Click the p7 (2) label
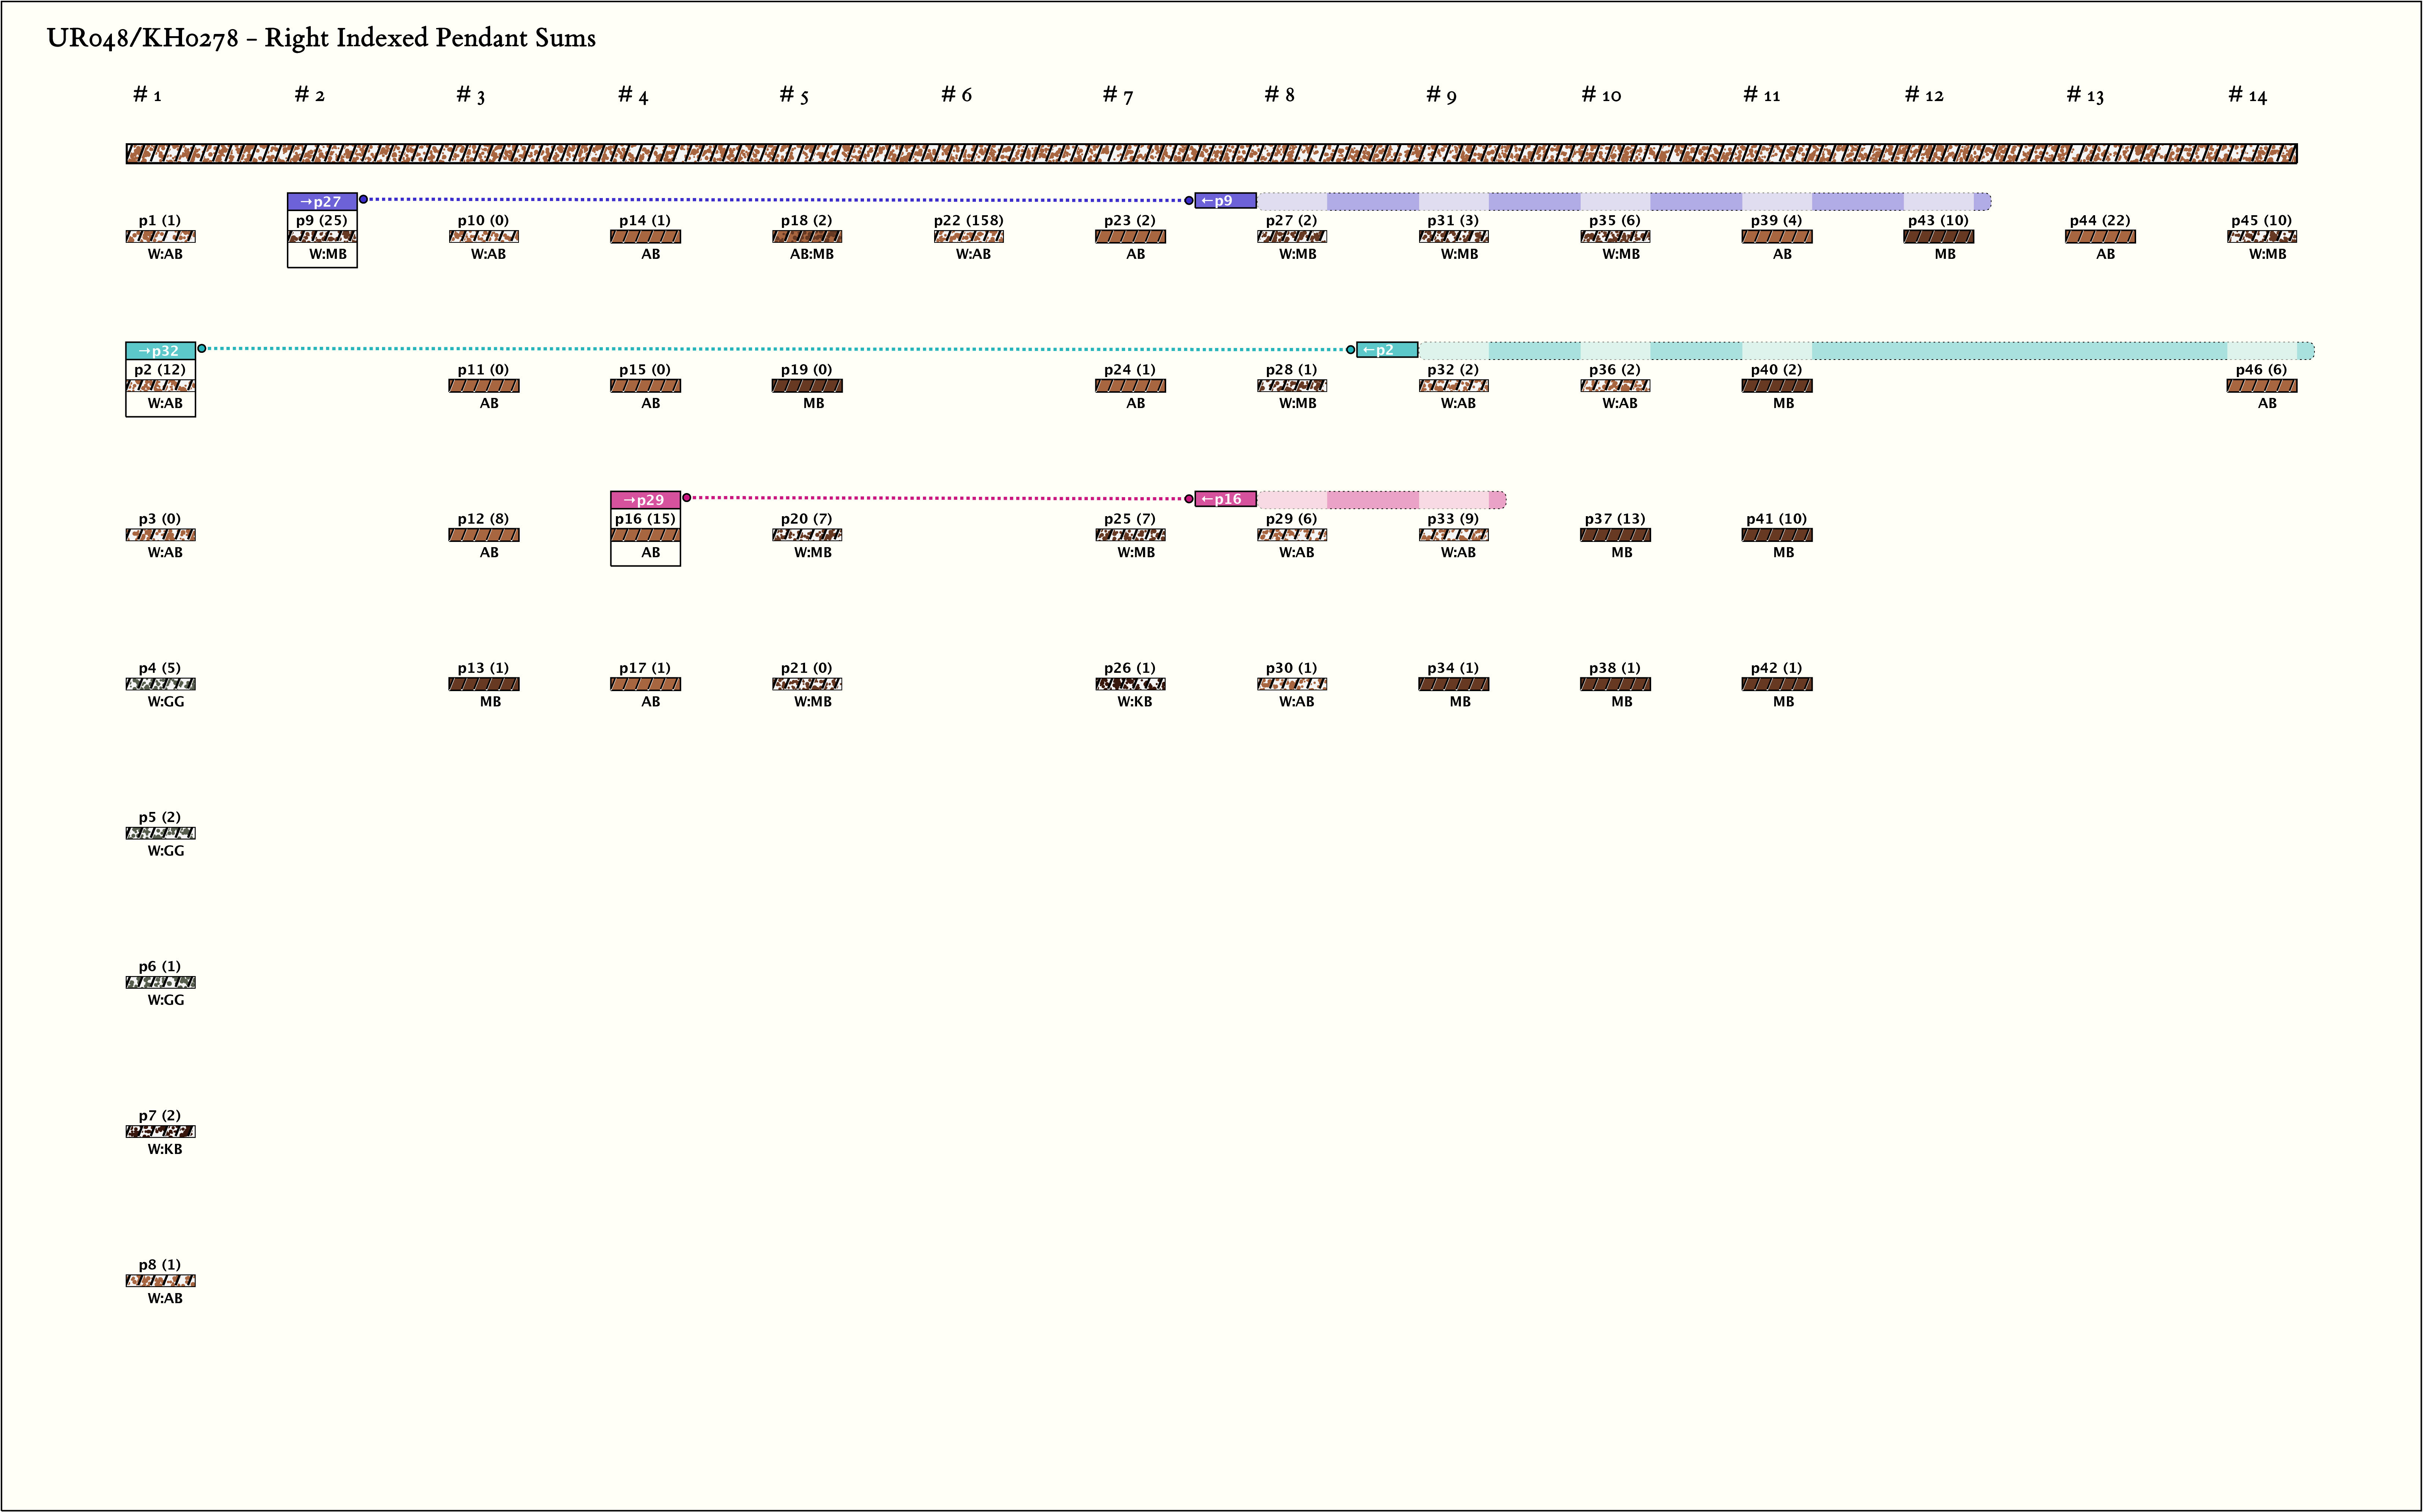The width and height of the screenshot is (2423, 1512). coord(160,1115)
